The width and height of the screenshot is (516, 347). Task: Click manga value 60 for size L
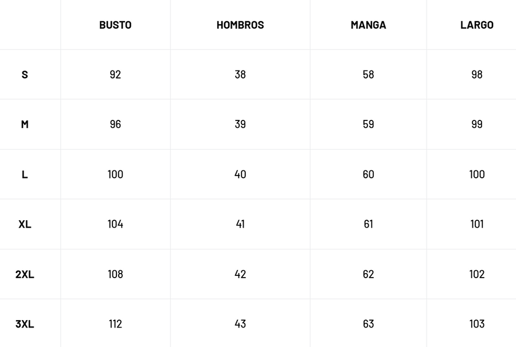[368, 174]
